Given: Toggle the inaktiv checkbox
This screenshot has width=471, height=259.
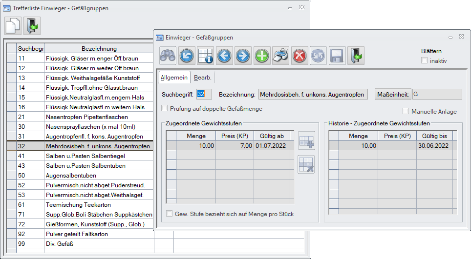Looking at the screenshot, I should [425, 61].
